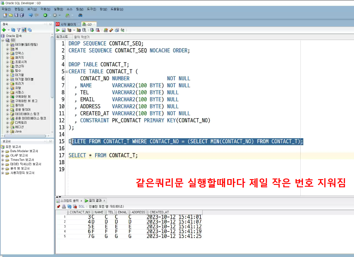The width and height of the screenshot is (354, 257).
Task: Open explain plan dropdown arrow
Action: tap(74, 30)
